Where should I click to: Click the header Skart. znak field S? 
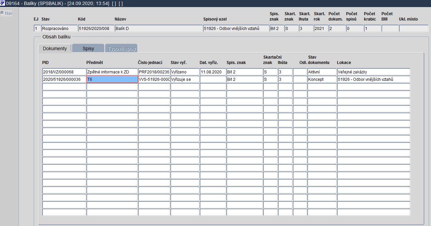point(291,29)
